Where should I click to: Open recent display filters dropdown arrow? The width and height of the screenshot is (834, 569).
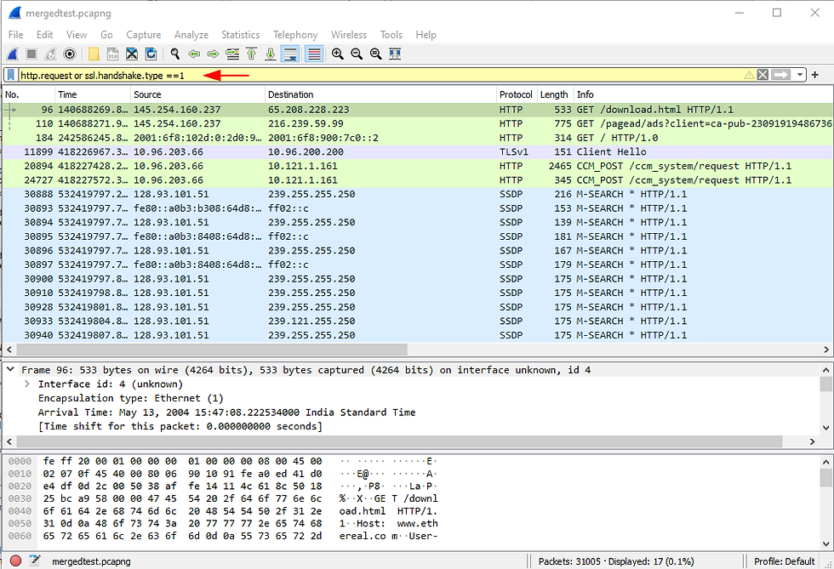pyautogui.click(x=799, y=75)
